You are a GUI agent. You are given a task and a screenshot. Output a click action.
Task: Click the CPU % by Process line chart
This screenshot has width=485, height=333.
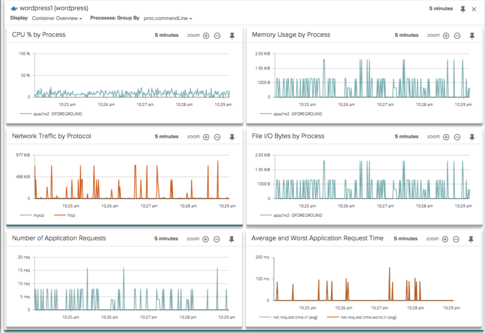[x=132, y=76]
